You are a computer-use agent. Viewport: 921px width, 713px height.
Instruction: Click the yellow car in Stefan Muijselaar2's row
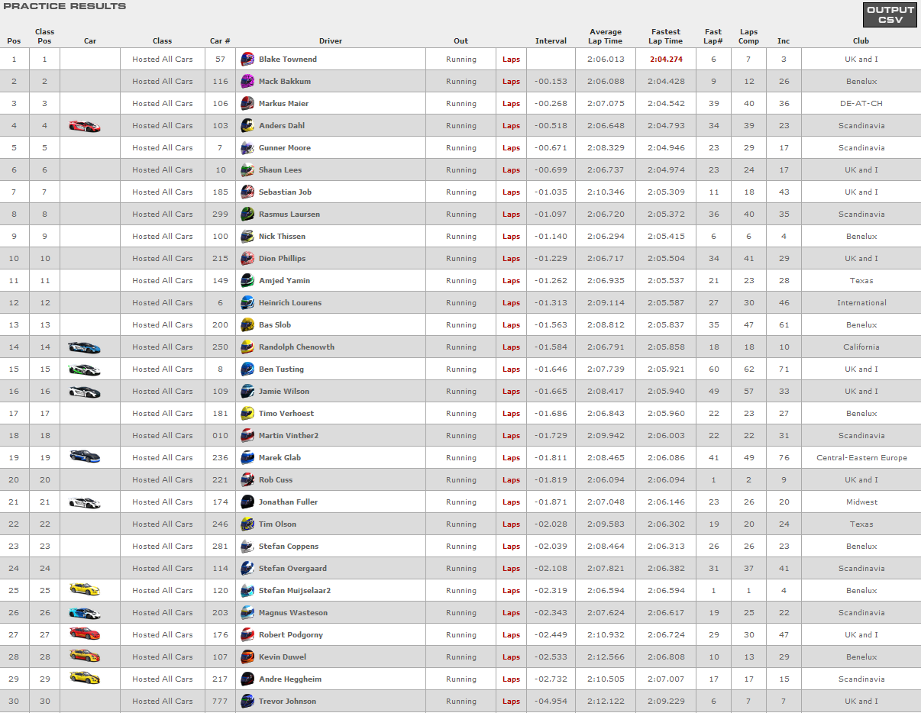point(84,591)
